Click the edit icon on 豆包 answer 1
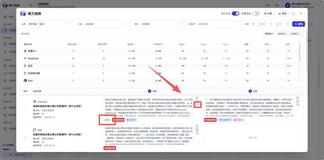 pos(197,133)
